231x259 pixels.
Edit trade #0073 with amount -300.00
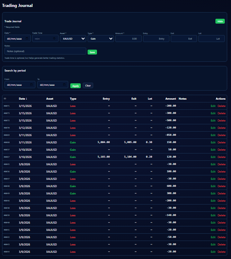[x=213, y=113]
